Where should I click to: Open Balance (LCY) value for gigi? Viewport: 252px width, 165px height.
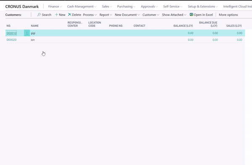[x=191, y=33]
